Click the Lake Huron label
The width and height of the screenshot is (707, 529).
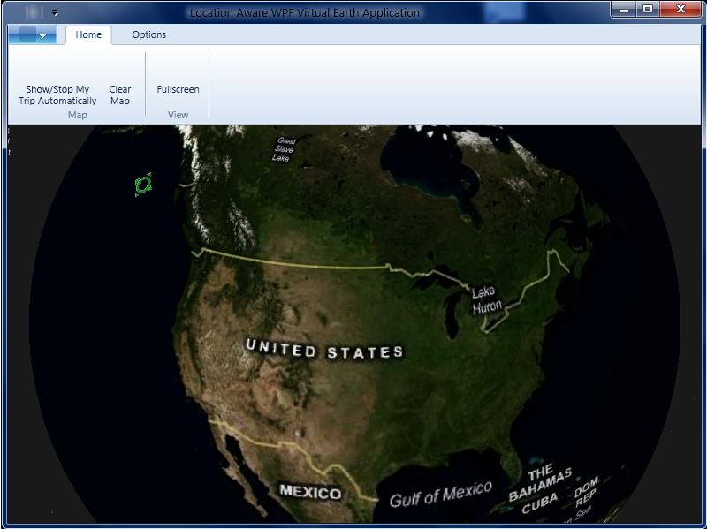coord(487,299)
